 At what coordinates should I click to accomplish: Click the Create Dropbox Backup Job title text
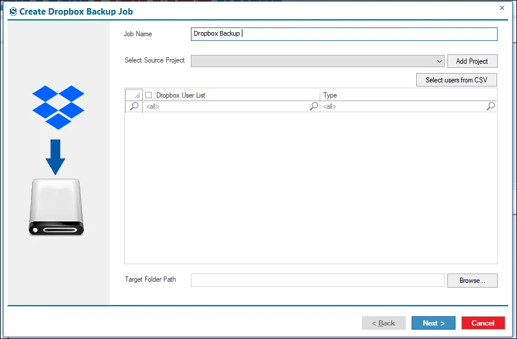(x=76, y=12)
